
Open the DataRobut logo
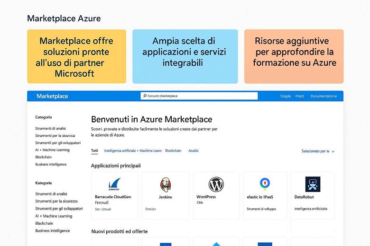(313, 184)
